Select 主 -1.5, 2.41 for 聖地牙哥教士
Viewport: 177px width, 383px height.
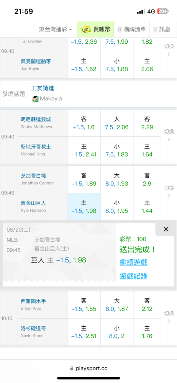[84, 150]
